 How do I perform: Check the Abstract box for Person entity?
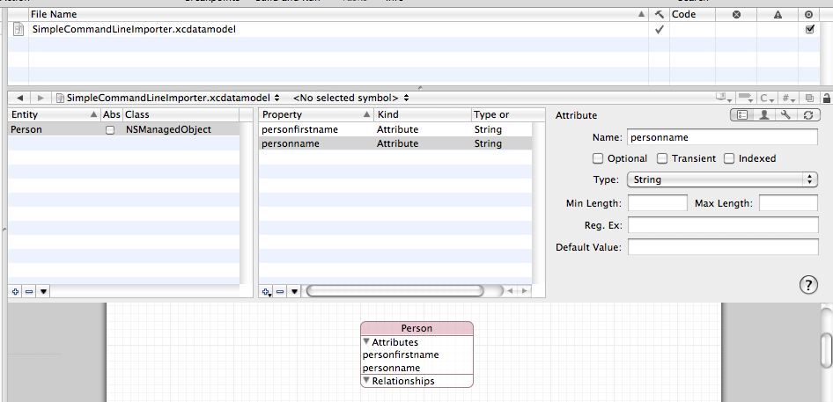(110, 130)
